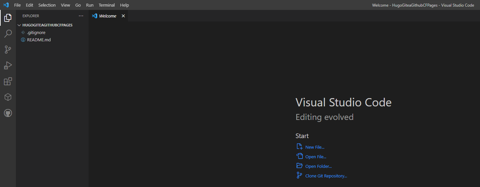Click the Open Folder... link
480x187 pixels.
tap(318, 166)
